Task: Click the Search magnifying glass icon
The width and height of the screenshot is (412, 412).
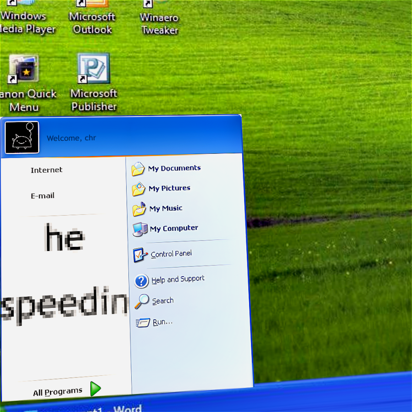Action: 142,301
